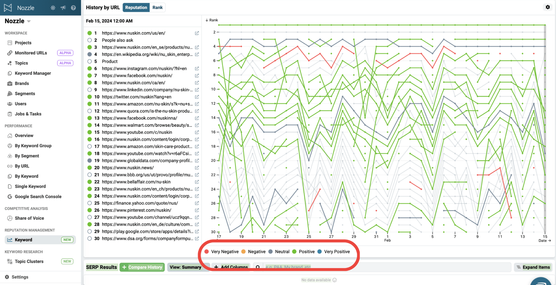Expand the Nozzle workspace dropdown arrow
This screenshot has height=285, width=556.
tap(29, 21)
